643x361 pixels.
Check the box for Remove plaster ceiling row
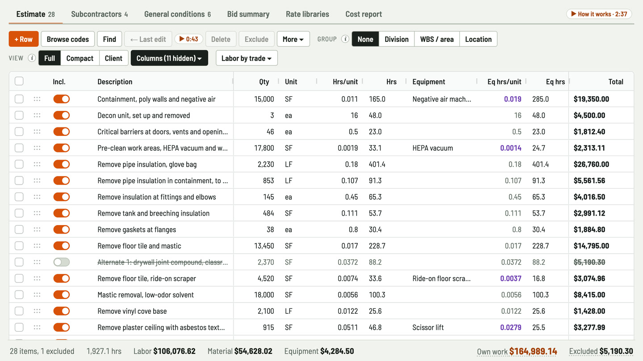point(19,327)
